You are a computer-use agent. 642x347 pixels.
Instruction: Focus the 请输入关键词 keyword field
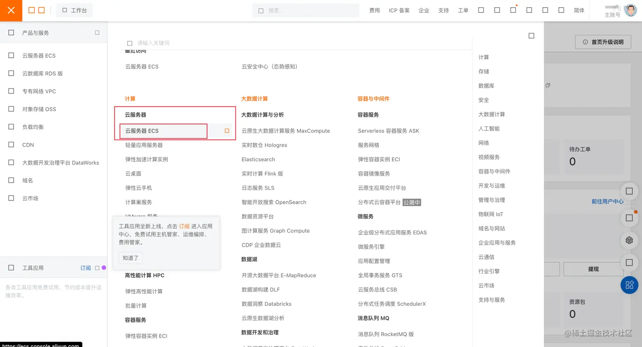(x=297, y=43)
